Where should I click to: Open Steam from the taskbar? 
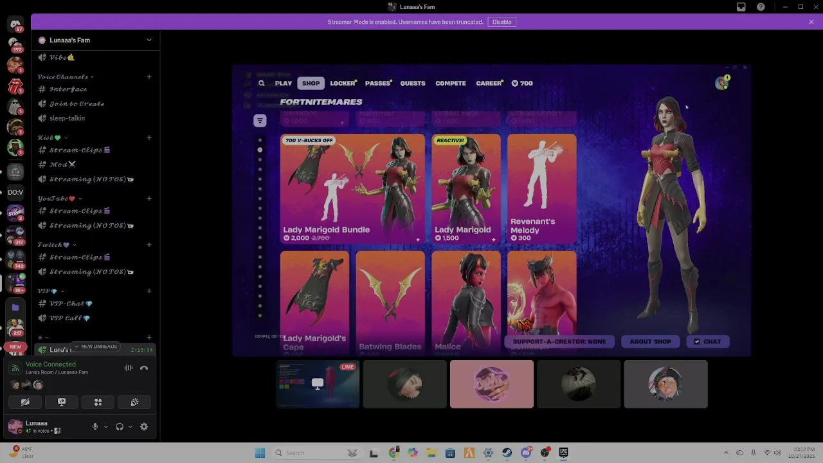tap(507, 453)
